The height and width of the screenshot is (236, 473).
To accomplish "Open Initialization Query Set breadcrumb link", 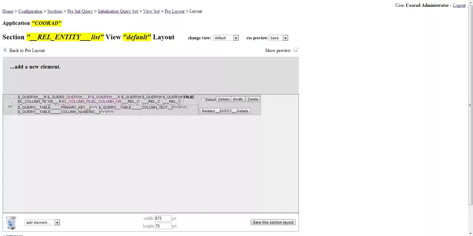I will pyautogui.click(x=118, y=11).
